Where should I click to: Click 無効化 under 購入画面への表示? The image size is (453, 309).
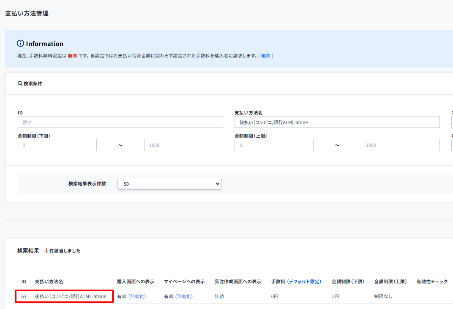137,296
